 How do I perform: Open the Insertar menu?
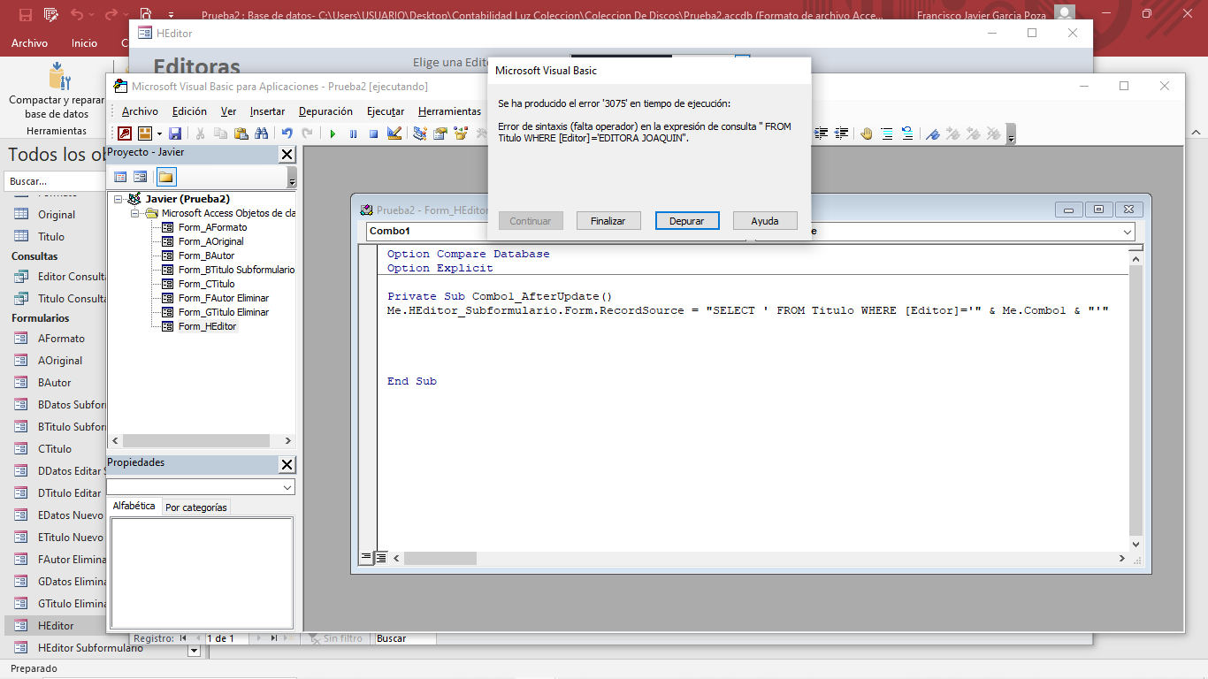267,111
